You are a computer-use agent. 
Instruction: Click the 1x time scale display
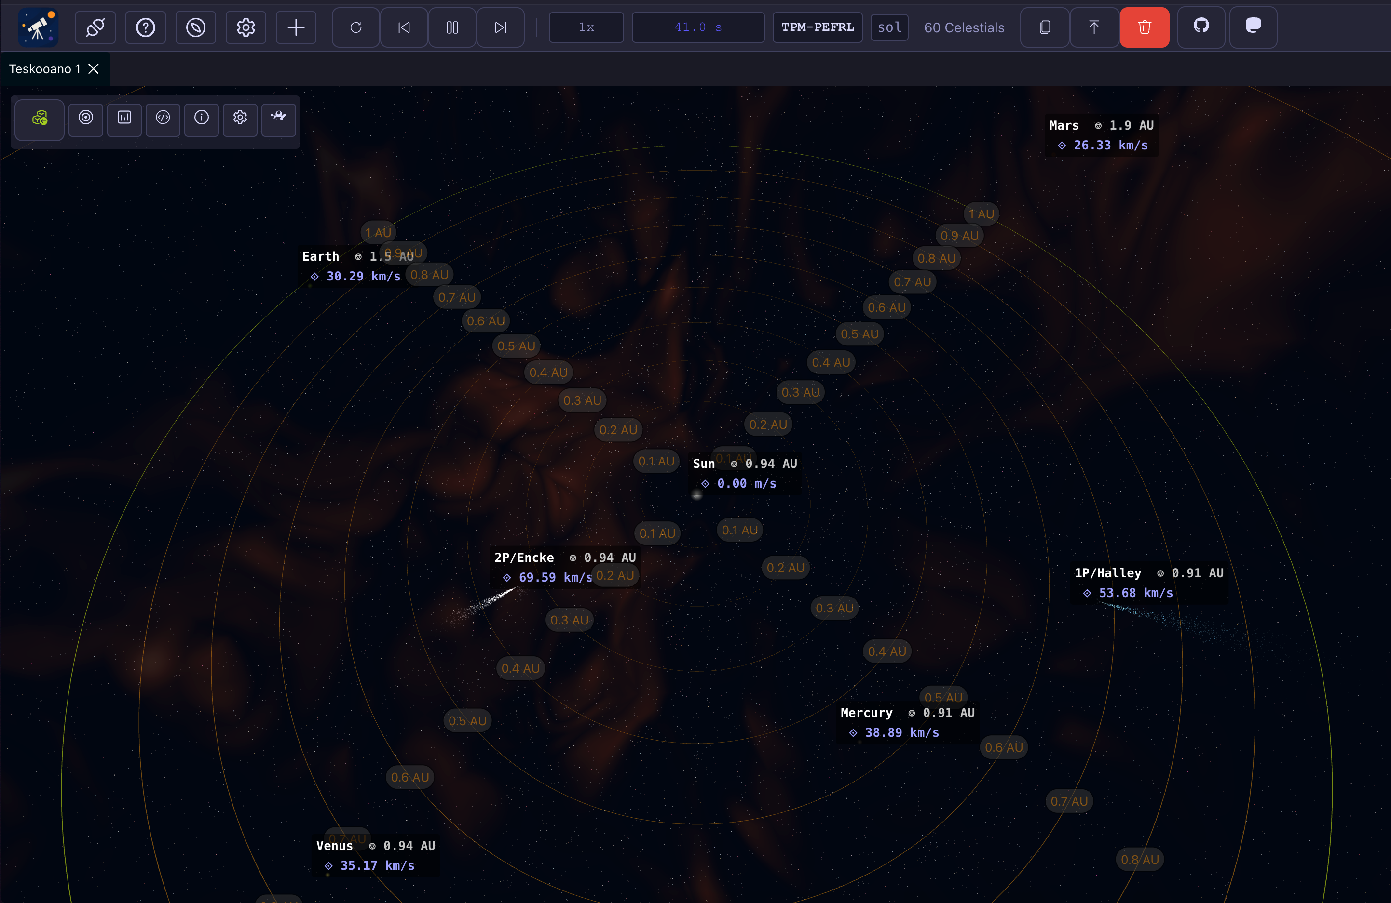coord(586,27)
